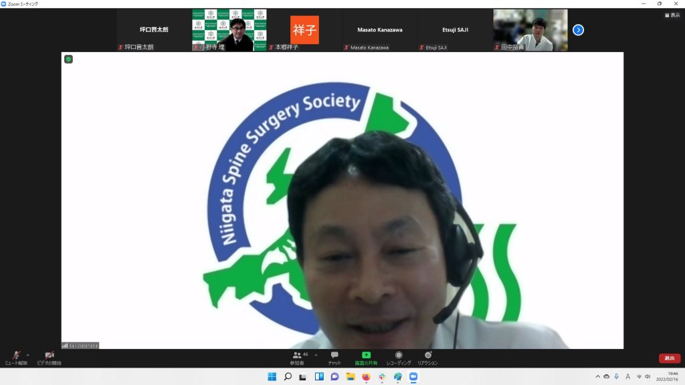Expand participants options arrow next to 46
The image size is (685, 385).
coord(316,356)
